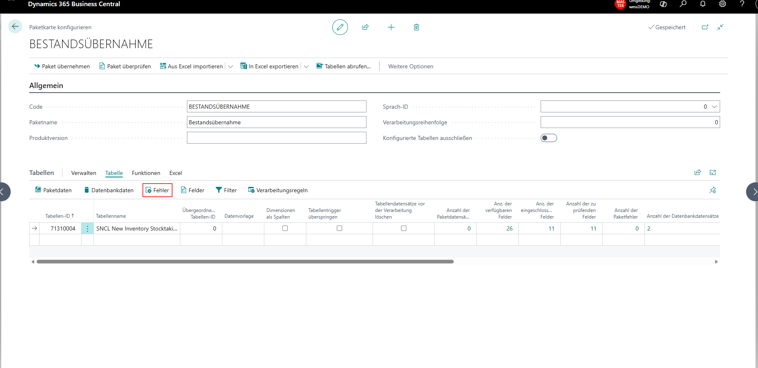Create a new record with plus icon
Image resolution: width=758 pixels, height=368 pixels.
click(391, 27)
